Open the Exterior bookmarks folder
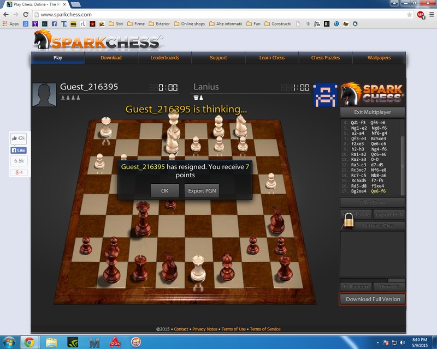The width and height of the screenshot is (437, 349). coord(160,24)
